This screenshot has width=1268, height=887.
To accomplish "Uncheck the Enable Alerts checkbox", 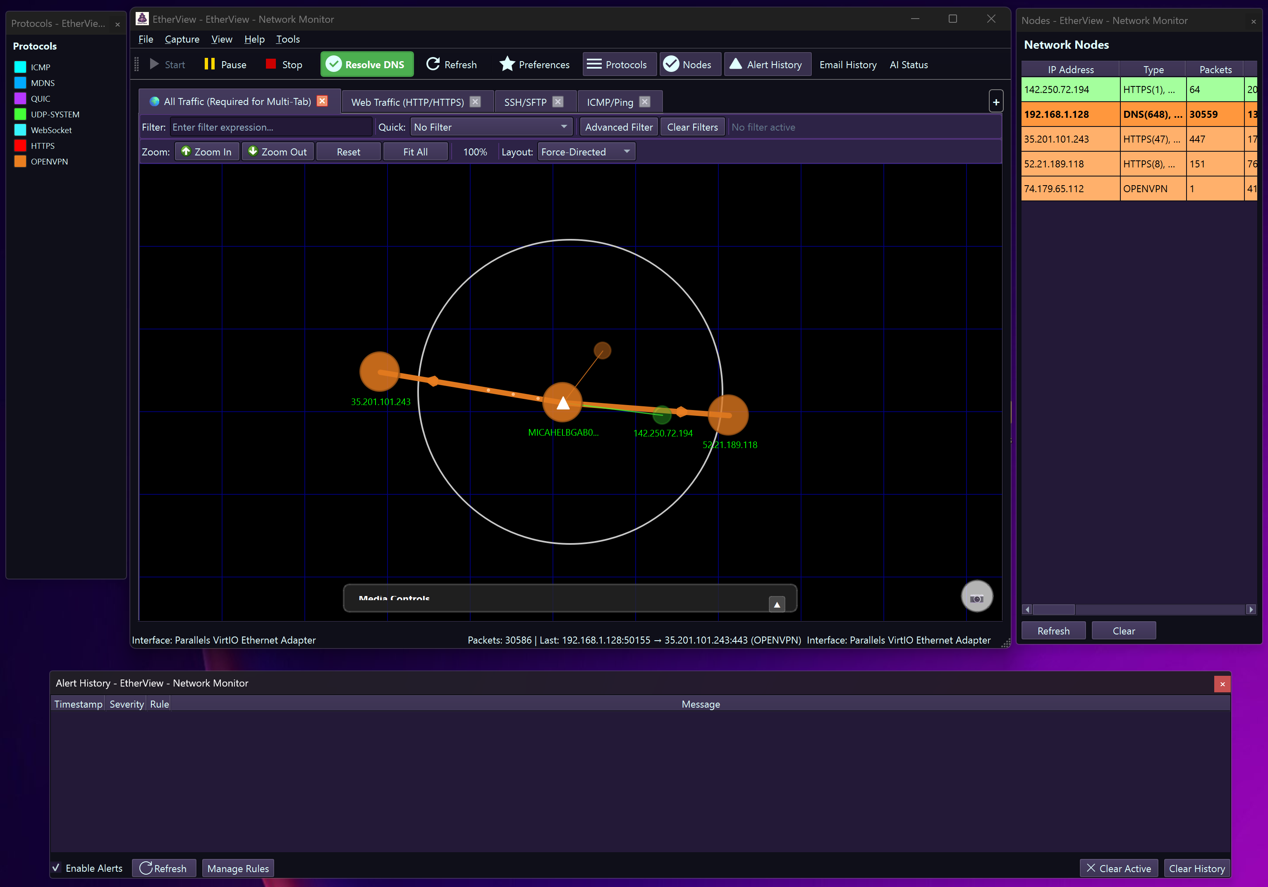I will pyautogui.click(x=56, y=868).
